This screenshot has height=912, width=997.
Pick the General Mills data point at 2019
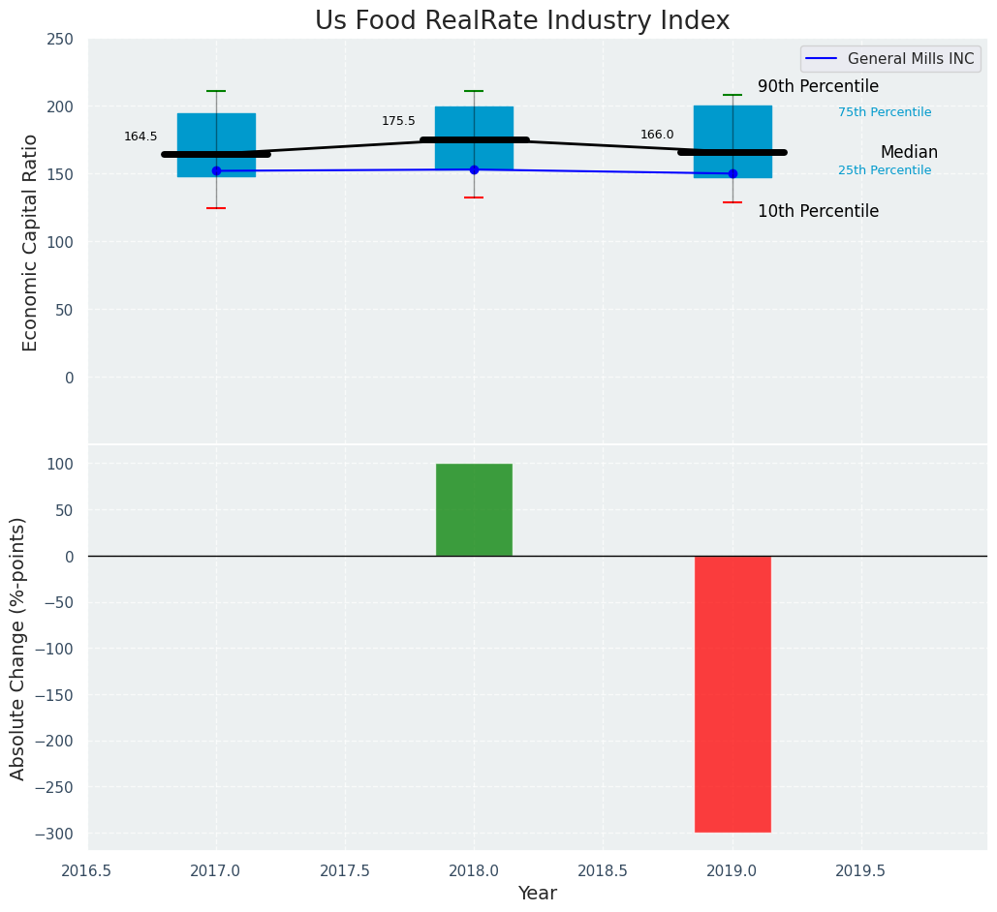tap(732, 173)
